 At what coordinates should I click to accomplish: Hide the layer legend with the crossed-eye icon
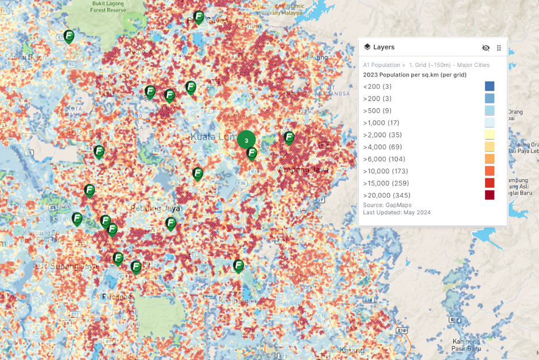486,48
